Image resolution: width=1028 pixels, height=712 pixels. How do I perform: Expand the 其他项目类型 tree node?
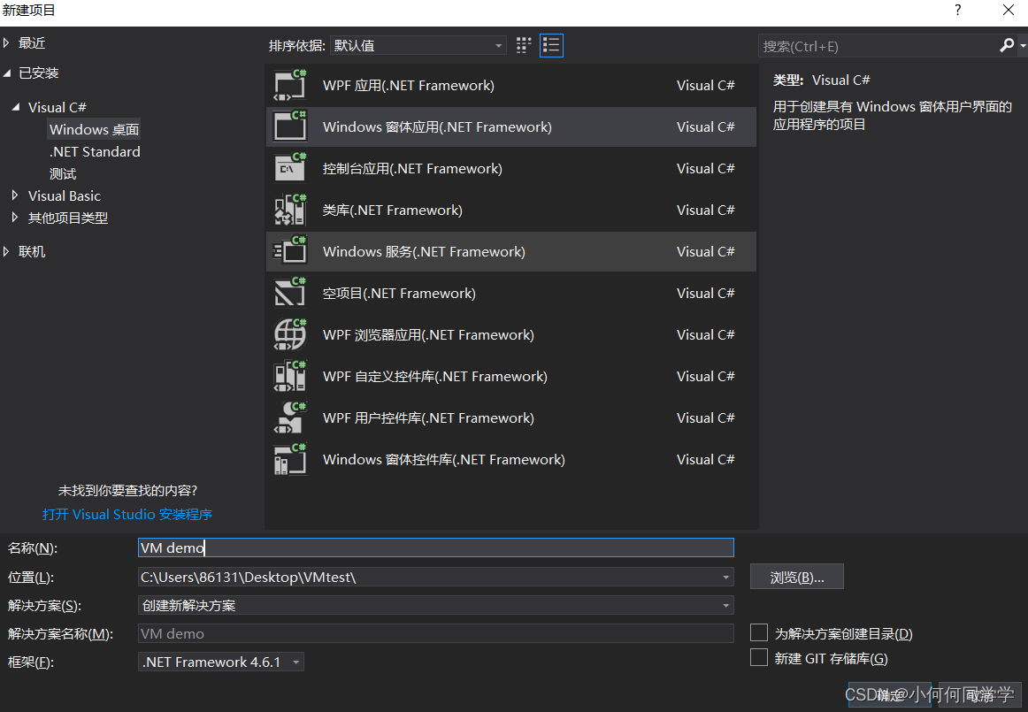click(x=16, y=218)
